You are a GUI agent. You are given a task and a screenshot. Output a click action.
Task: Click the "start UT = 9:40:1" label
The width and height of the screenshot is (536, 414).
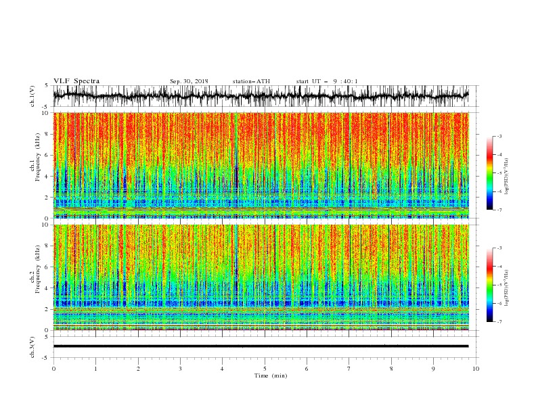(327, 81)
